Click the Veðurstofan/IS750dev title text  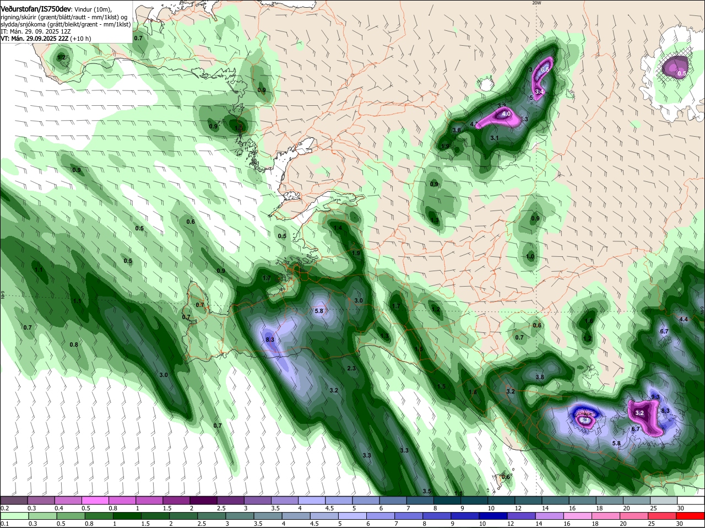36,10
